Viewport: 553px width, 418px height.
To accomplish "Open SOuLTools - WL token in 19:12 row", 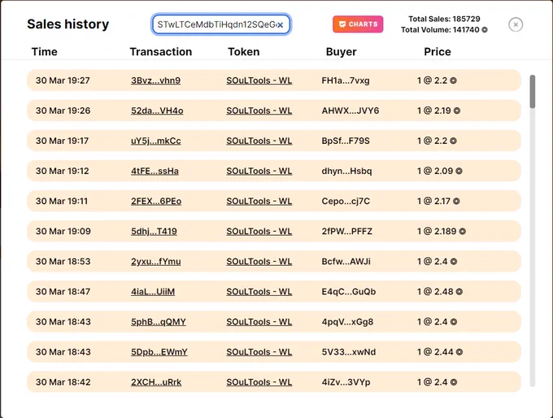I will pyautogui.click(x=259, y=171).
